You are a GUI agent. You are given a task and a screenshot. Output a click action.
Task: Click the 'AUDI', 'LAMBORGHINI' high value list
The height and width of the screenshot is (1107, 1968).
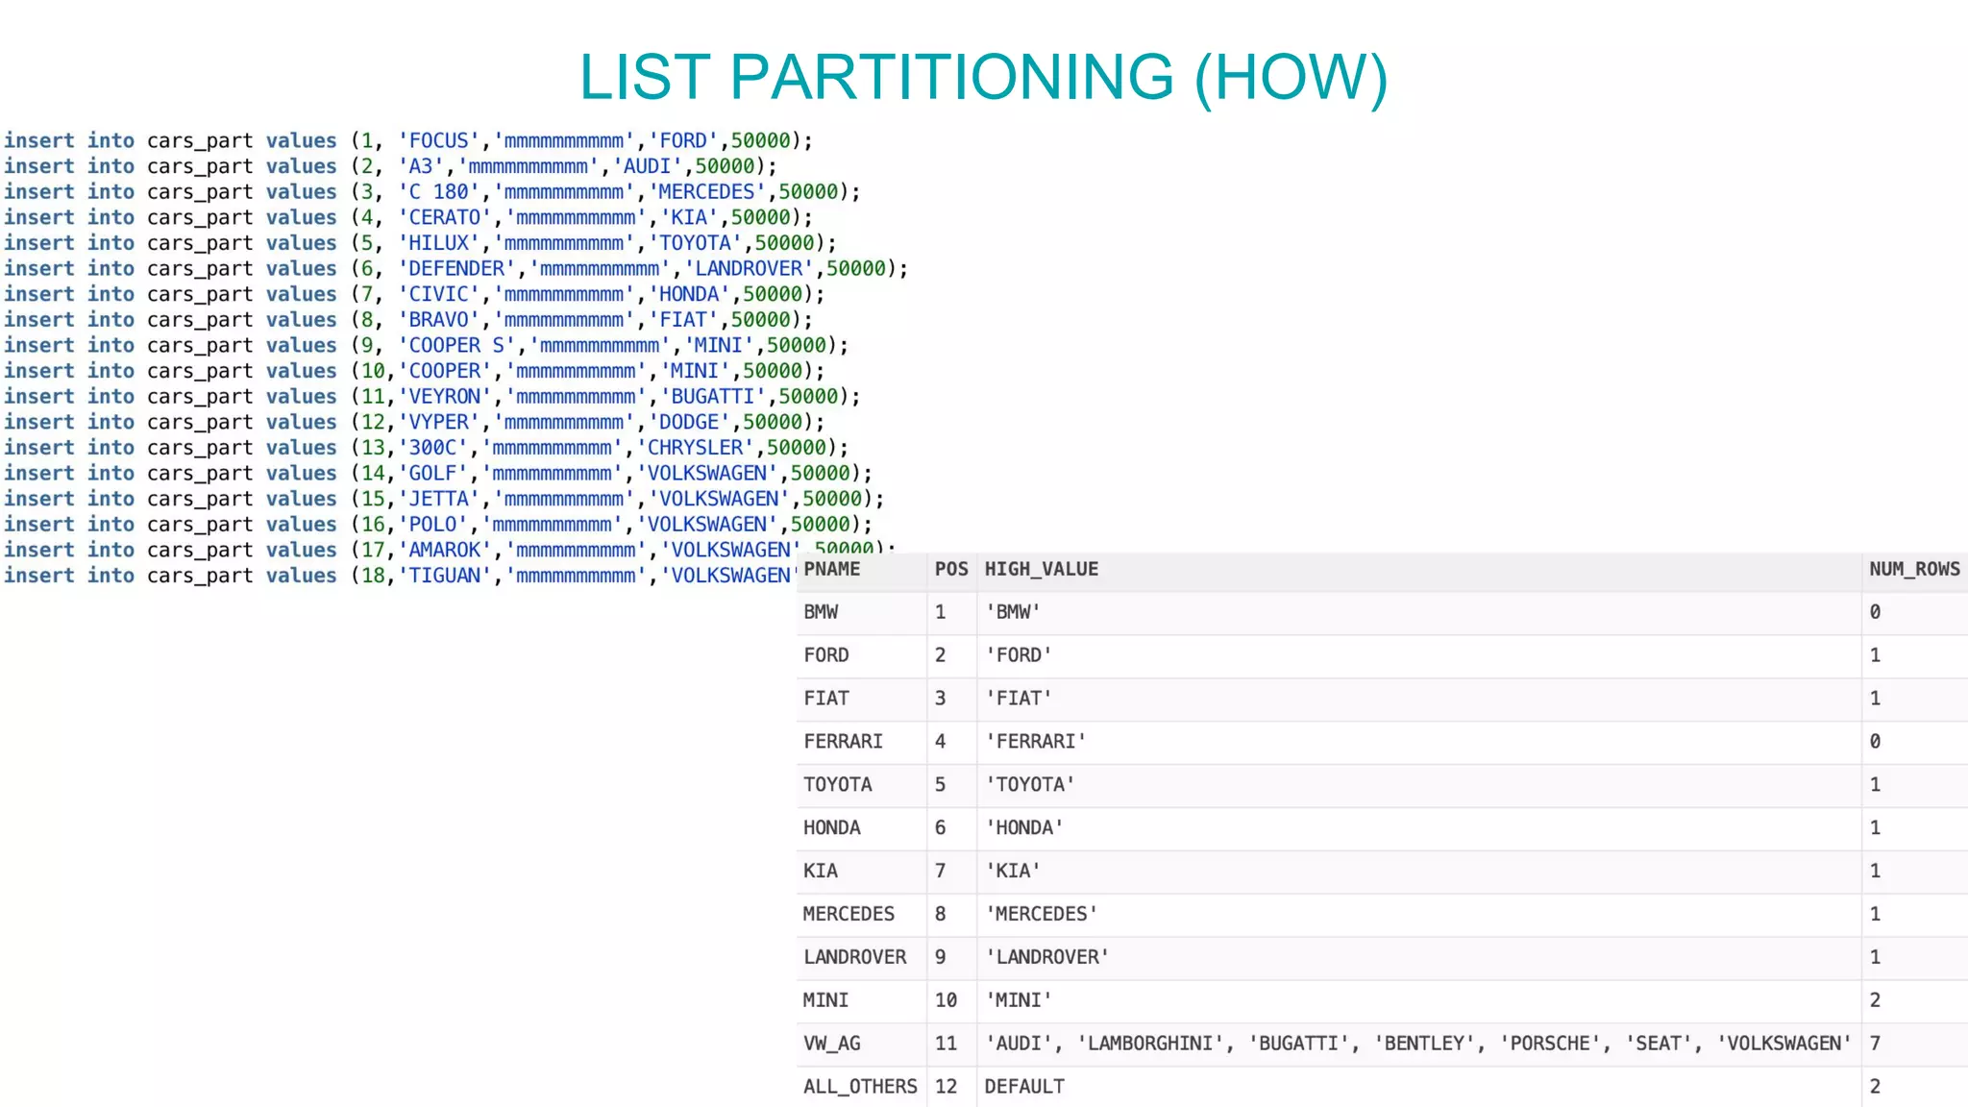1418,1044
